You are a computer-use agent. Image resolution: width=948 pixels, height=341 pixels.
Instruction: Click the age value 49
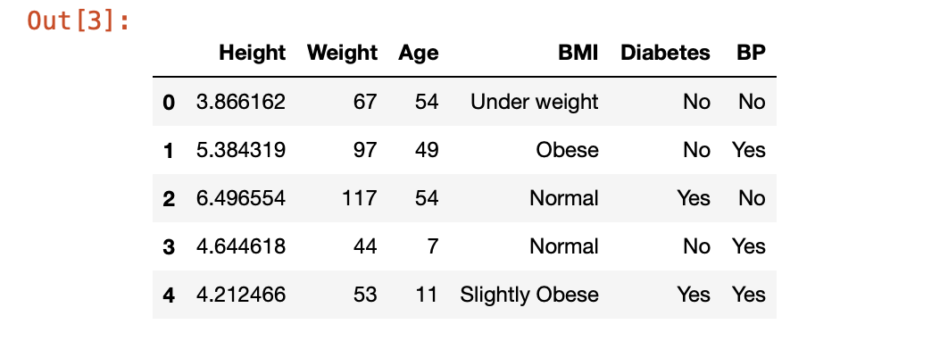(x=427, y=150)
